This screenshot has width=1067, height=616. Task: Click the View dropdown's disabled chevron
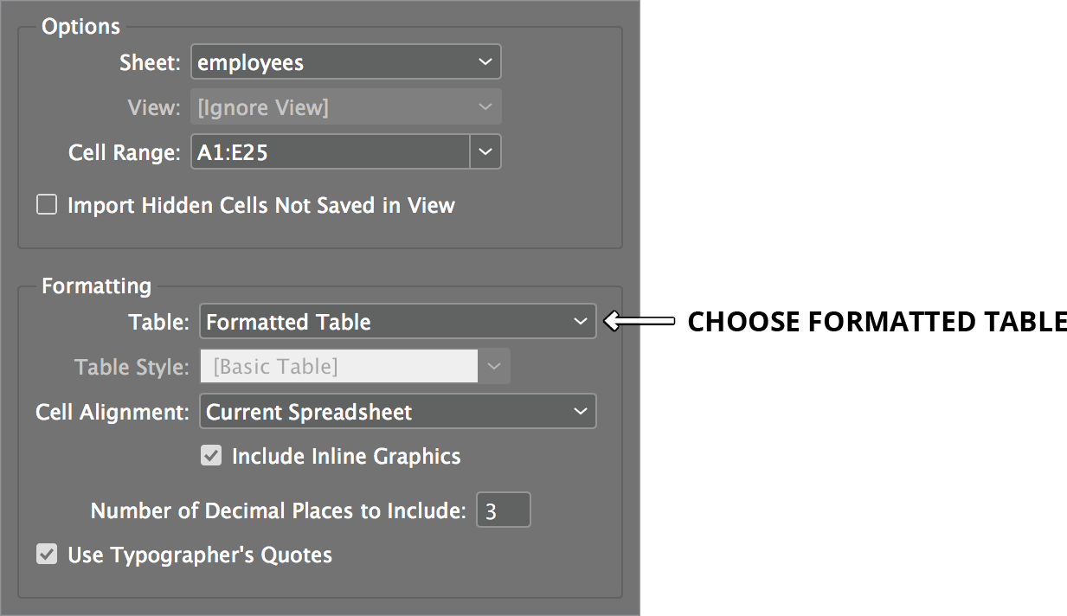pyautogui.click(x=485, y=106)
